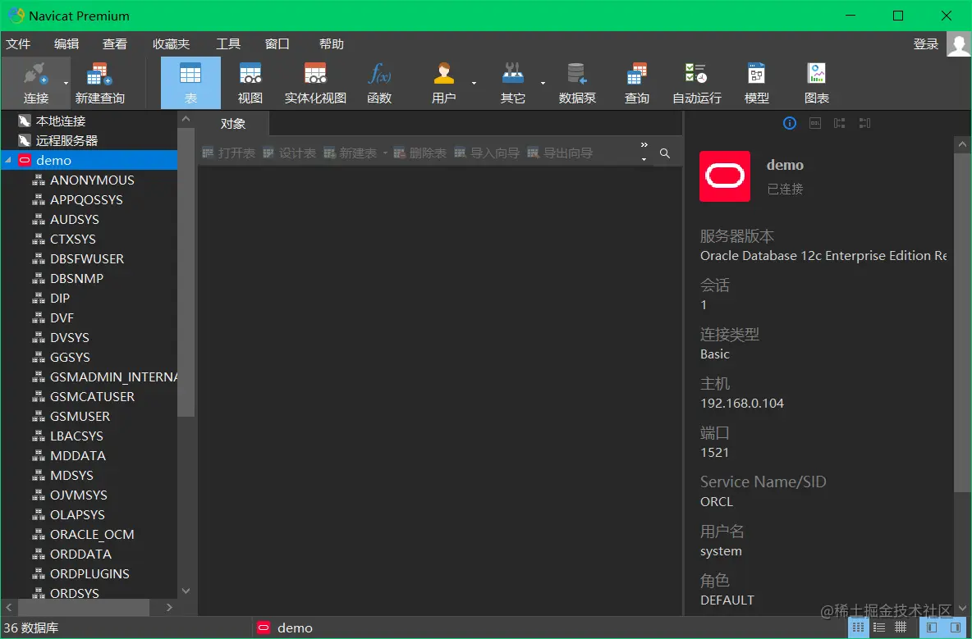
Task: Collapse the demo connection tree node
Action: (x=8, y=161)
